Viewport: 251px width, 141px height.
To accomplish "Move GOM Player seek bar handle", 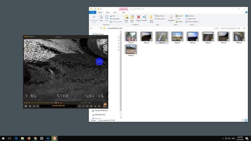I will click(x=56, y=103).
